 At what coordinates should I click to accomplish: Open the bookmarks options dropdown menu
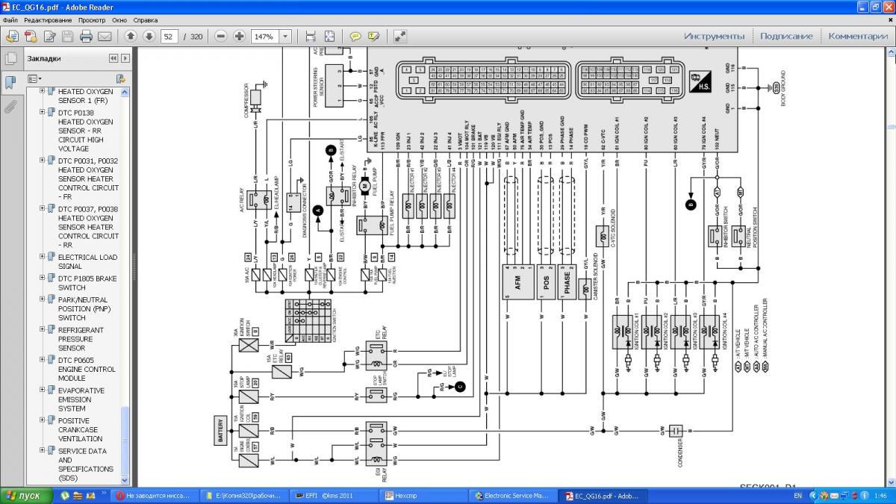[x=34, y=78]
